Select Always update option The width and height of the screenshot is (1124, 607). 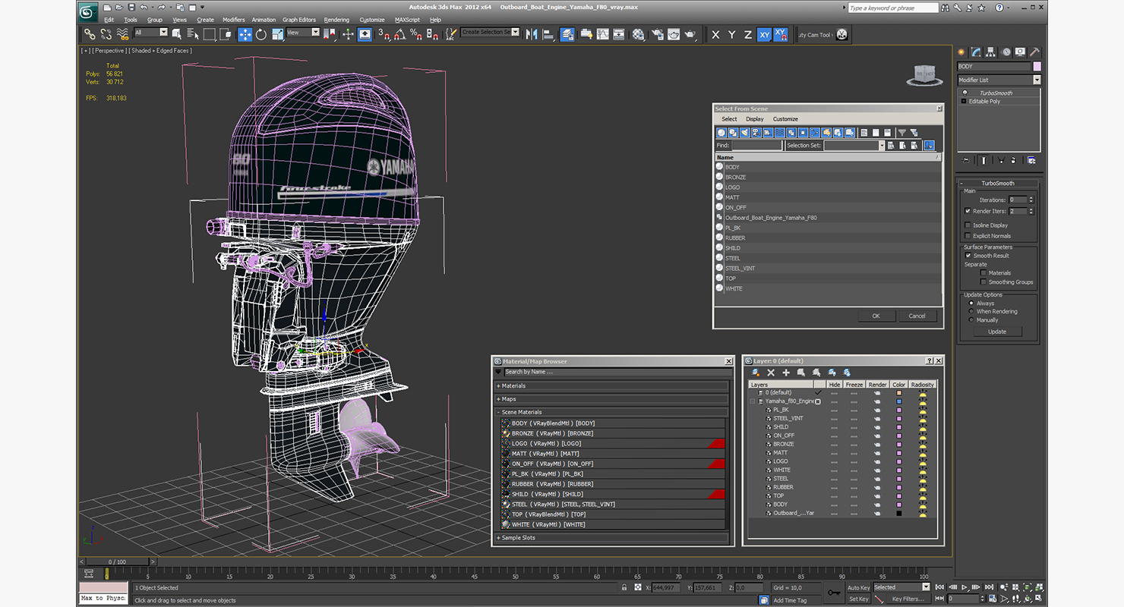[x=971, y=303]
